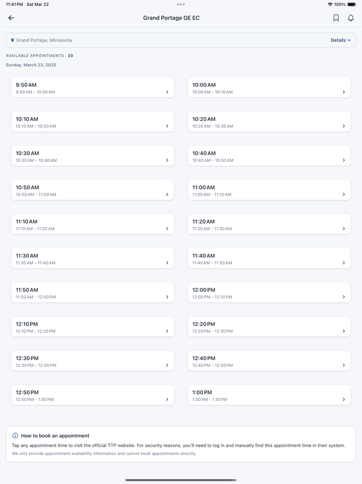362x484 pixels.
Task: Tap the location pin next to Grand Portage
Action: (x=12, y=39)
